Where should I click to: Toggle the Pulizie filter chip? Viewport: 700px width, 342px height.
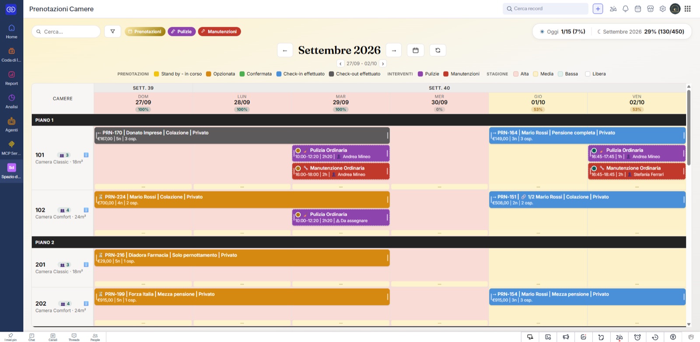(182, 31)
